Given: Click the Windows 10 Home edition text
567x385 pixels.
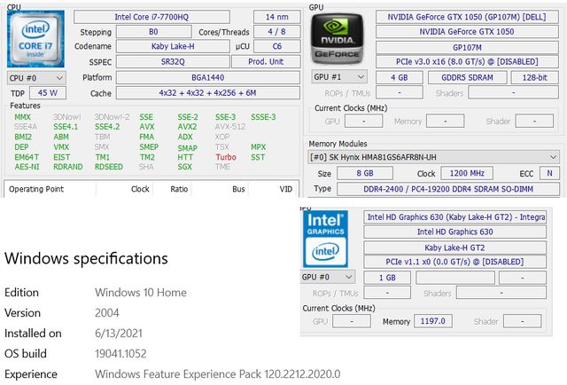Looking at the screenshot, I should point(141,292).
